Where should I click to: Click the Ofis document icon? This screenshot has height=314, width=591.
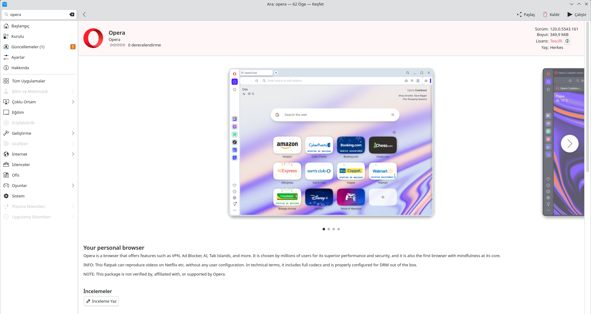coord(6,175)
